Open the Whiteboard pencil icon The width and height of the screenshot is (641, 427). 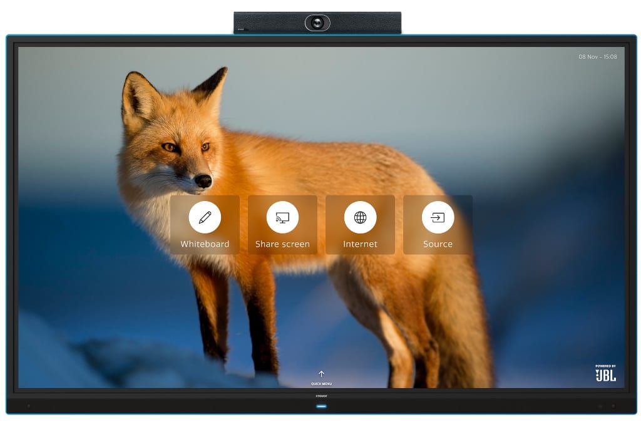click(205, 217)
